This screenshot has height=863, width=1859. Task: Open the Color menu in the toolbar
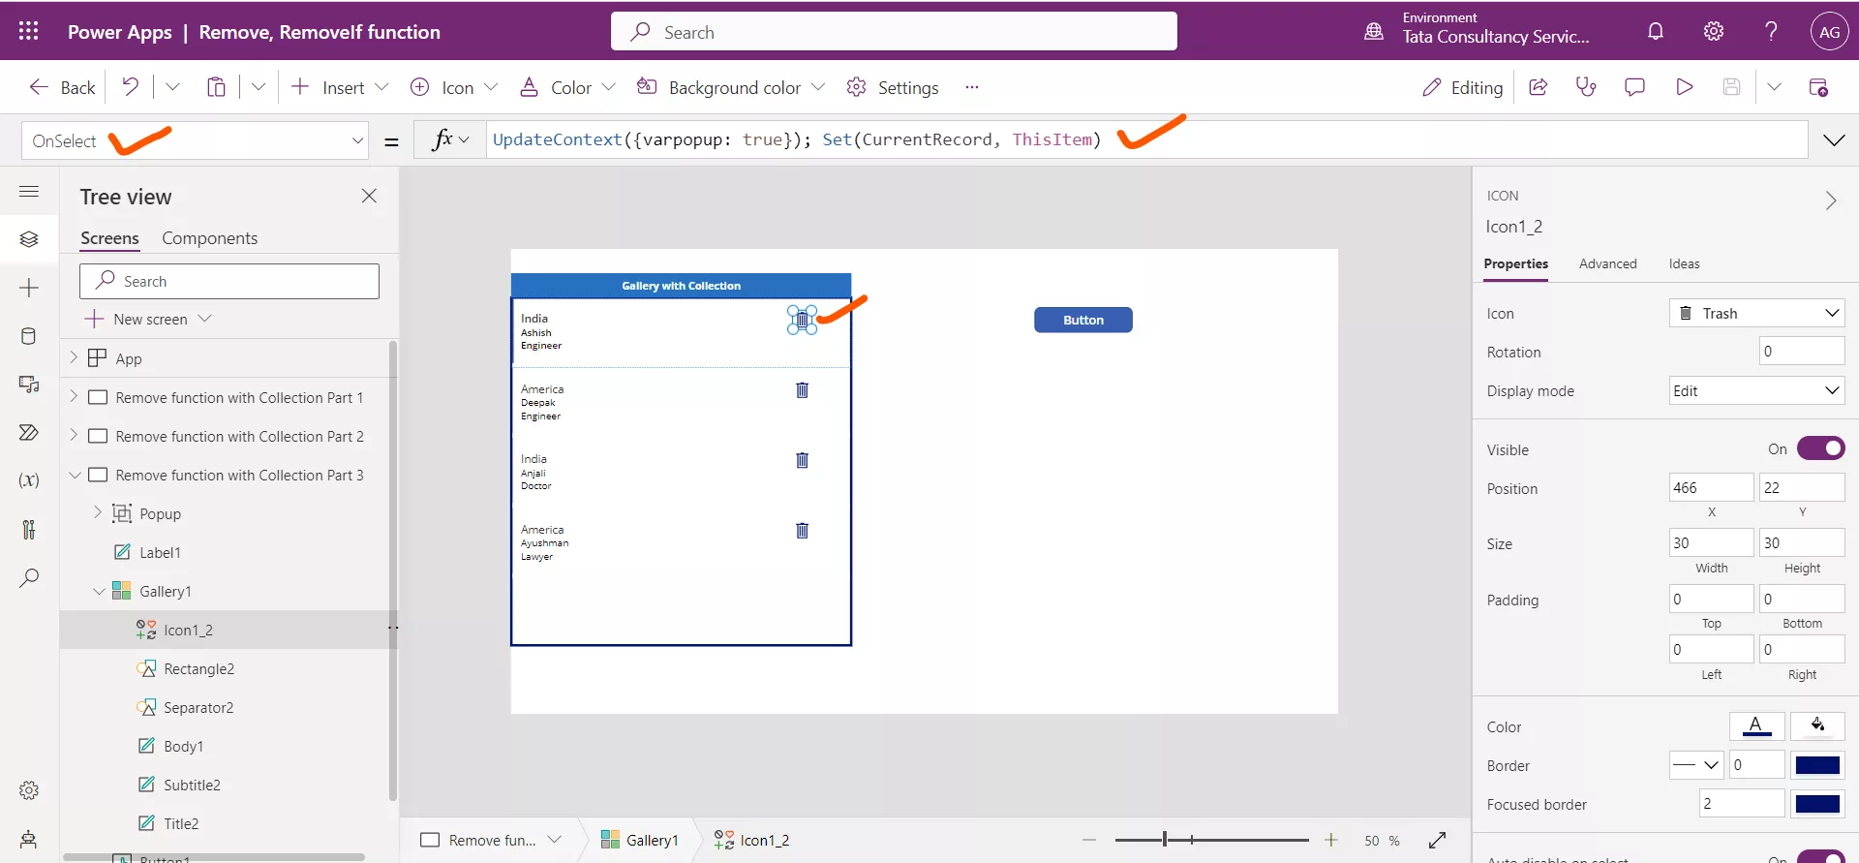coord(568,87)
